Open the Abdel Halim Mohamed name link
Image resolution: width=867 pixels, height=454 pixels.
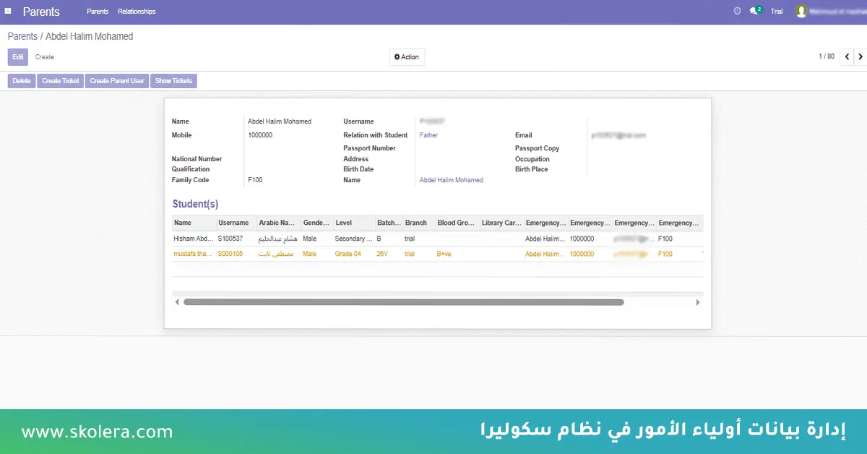(x=451, y=180)
